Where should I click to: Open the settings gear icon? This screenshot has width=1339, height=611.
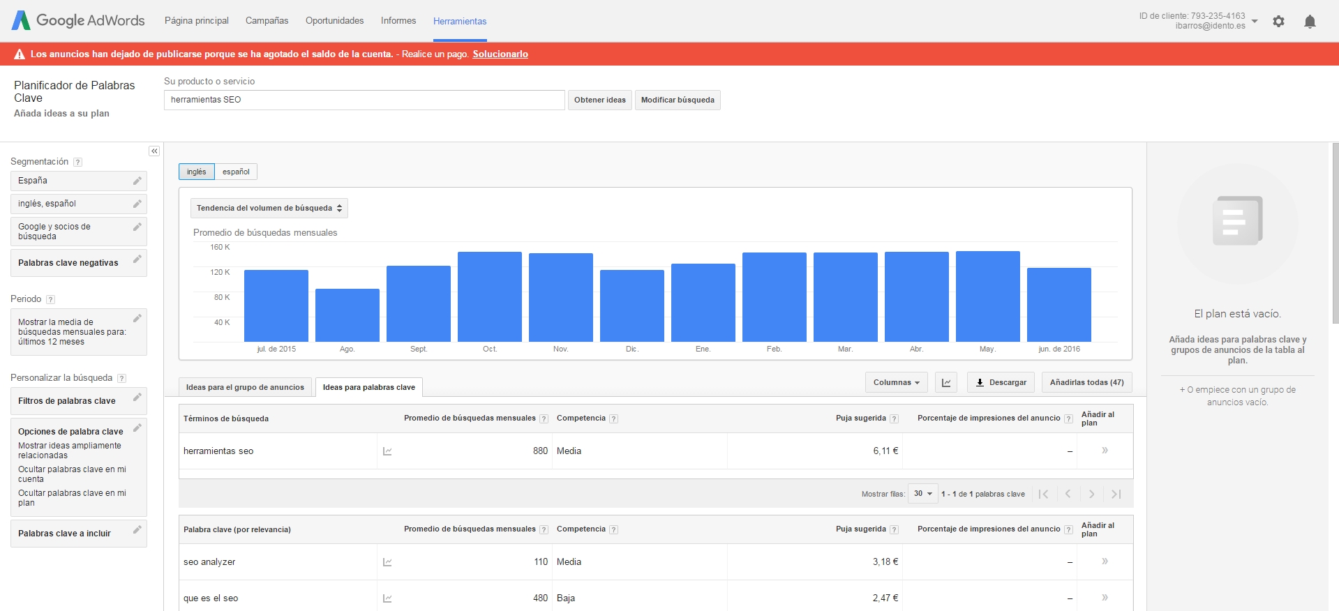pos(1278,22)
